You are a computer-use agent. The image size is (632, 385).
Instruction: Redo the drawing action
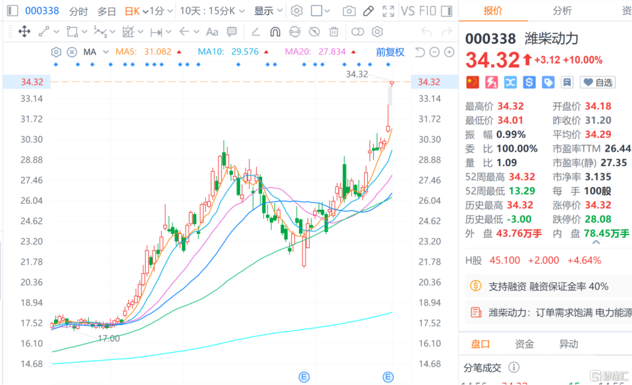[x=447, y=32]
